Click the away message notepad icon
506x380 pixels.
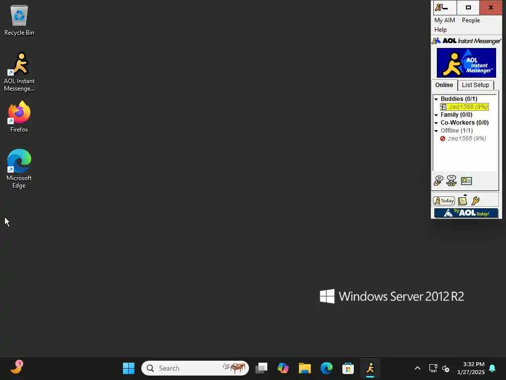click(463, 201)
